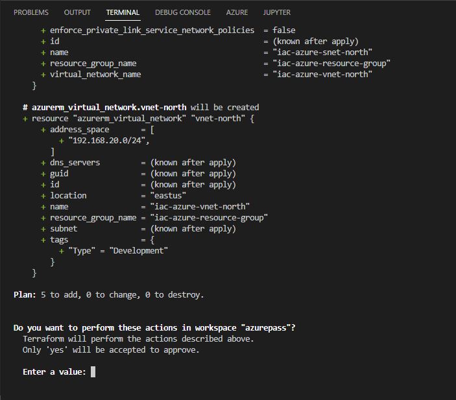The image size is (456, 400).
Task: Click the azurerm_virtual_network.vnet-north heading line
Action: point(141,108)
